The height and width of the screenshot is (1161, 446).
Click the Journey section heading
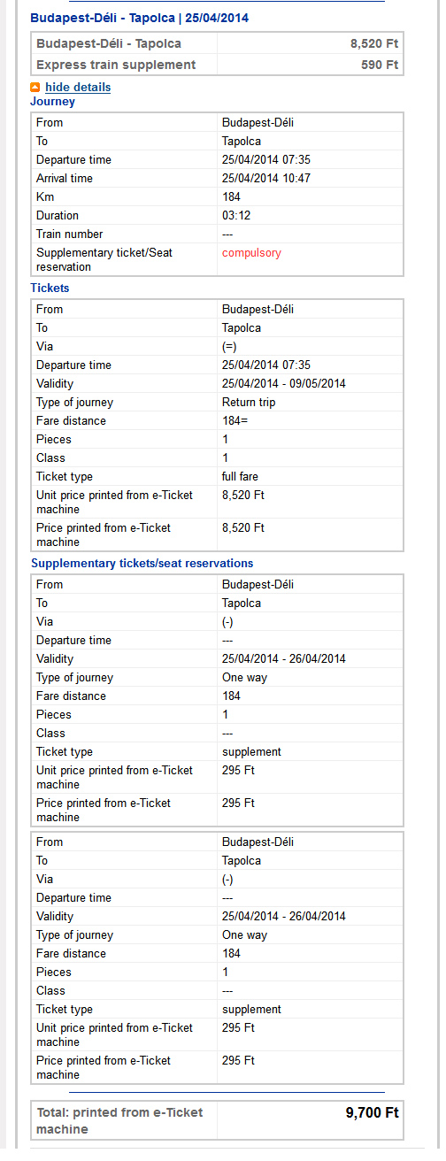[52, 101]
